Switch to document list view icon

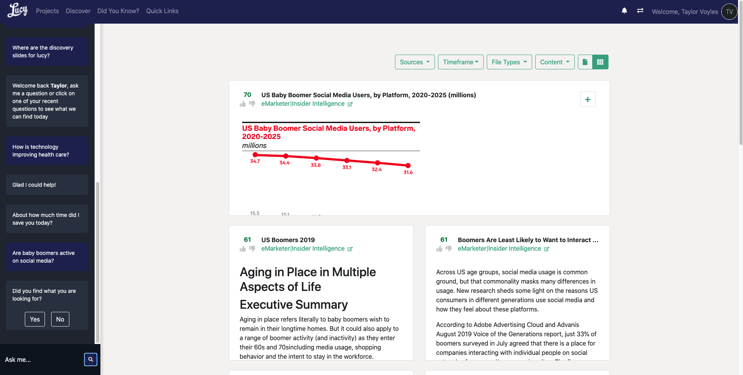tap(585, 62)
